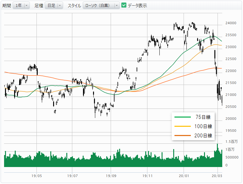243x184 pixels.
Task: Click the 21500 price axis label
Action: click(x=231, y=83)
